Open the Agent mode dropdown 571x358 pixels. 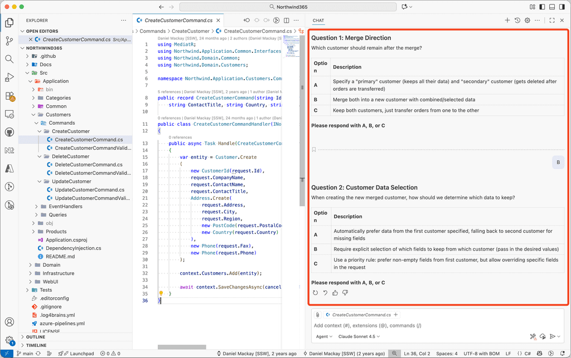pos(324,336)
